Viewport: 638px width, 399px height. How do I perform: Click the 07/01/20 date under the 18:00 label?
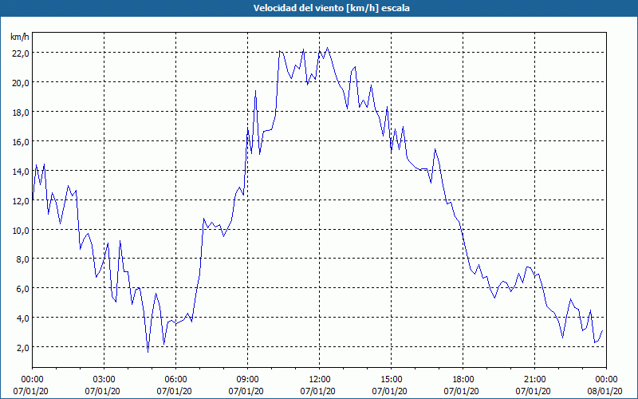coord(462,391)
